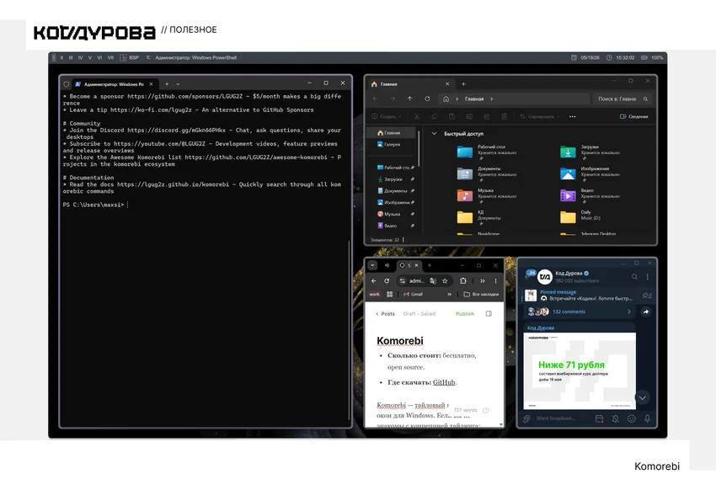
Task: Click the BSP layout indicator
Action: (129, 57)
